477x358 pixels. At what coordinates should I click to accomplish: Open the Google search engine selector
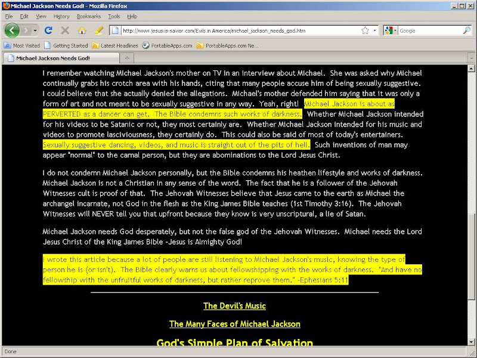click(391, 30)
